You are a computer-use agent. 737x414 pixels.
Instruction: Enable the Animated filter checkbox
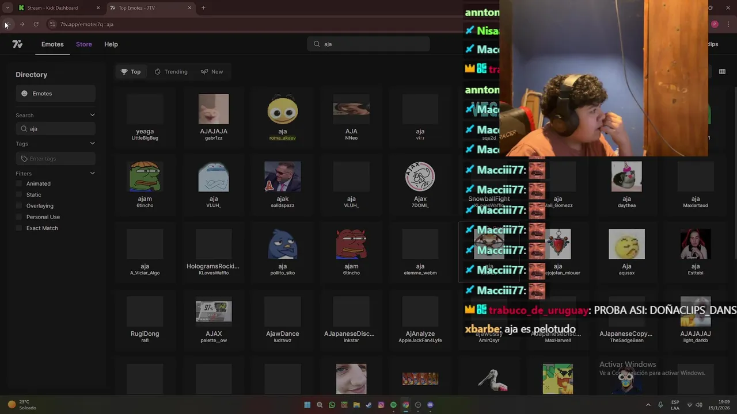19,183
